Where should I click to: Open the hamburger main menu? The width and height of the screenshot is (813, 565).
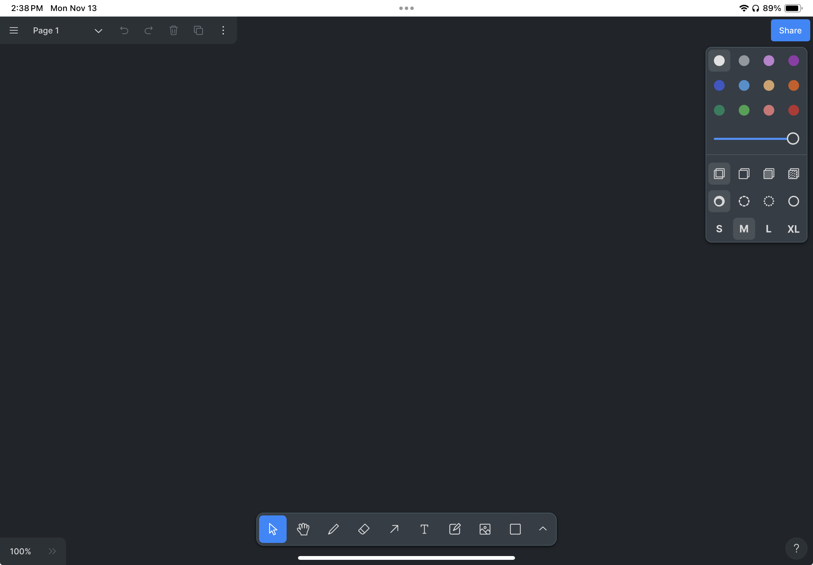tap(13, 30)
